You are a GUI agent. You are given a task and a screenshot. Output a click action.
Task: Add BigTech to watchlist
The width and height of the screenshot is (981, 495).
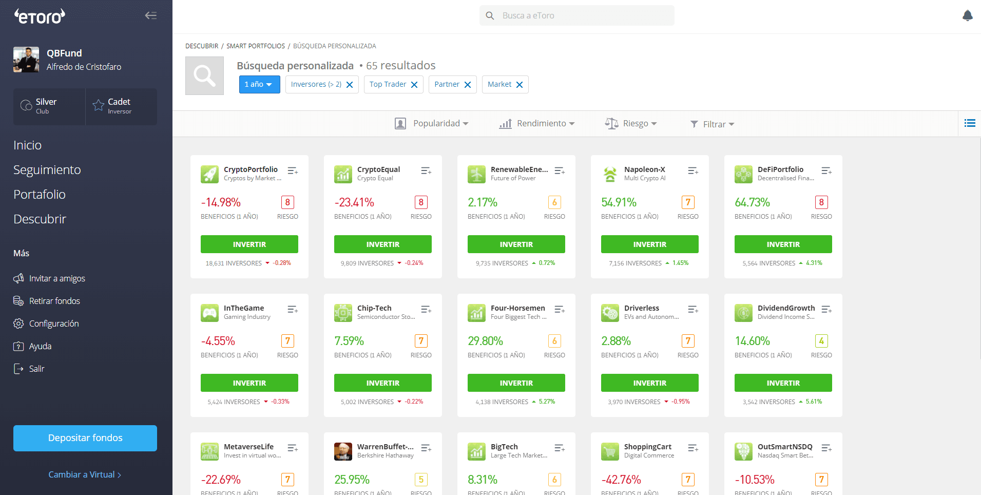click(560, 448)
